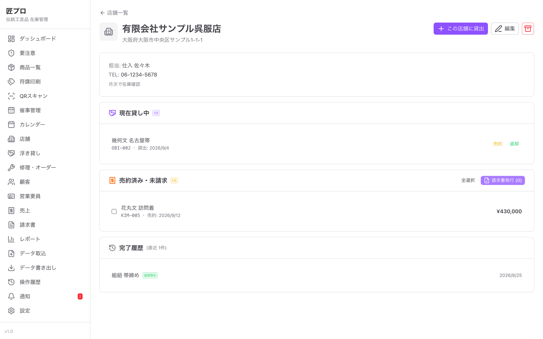Screen dimensions: 543x339
Task: Click the 組紐 帯締め history entry
Action: point(125,275)
